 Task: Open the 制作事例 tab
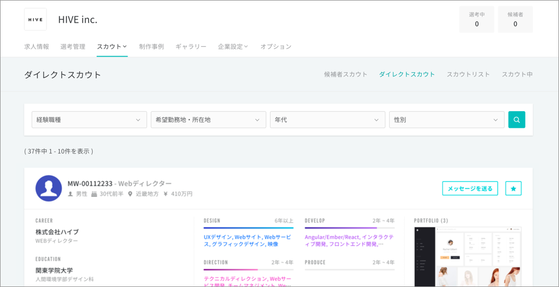point(152,47)
